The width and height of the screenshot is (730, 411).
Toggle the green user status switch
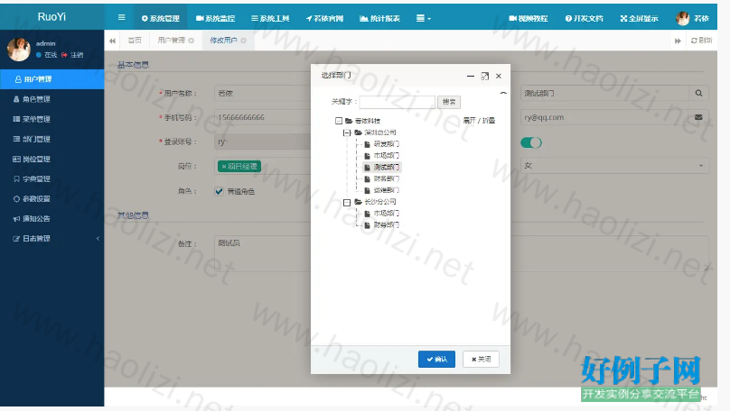pyautogui.click(x=531, y=142)
